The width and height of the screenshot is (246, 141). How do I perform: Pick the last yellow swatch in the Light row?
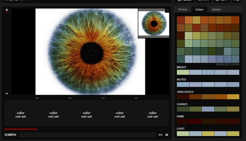pyautogui.click(x=233, y=134)
